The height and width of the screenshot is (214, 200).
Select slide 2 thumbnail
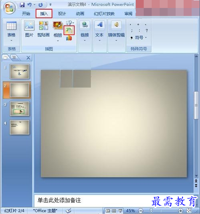point(20,90)
